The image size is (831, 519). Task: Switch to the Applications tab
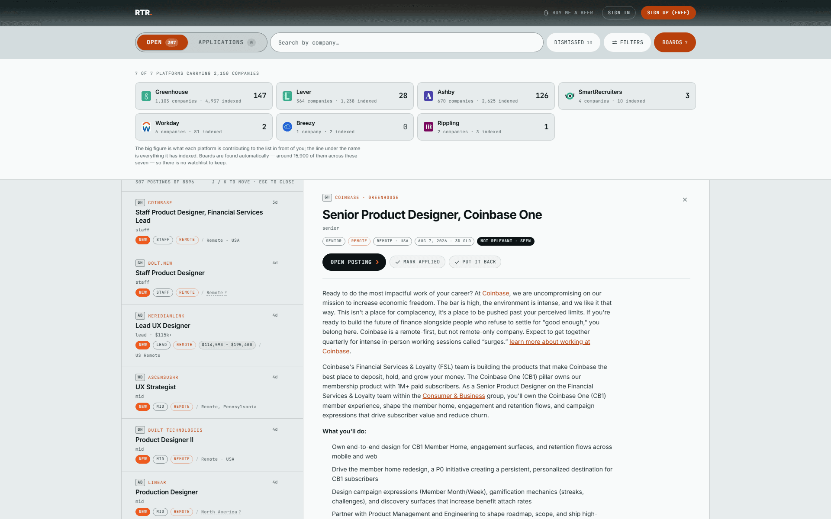pos(227,42)
